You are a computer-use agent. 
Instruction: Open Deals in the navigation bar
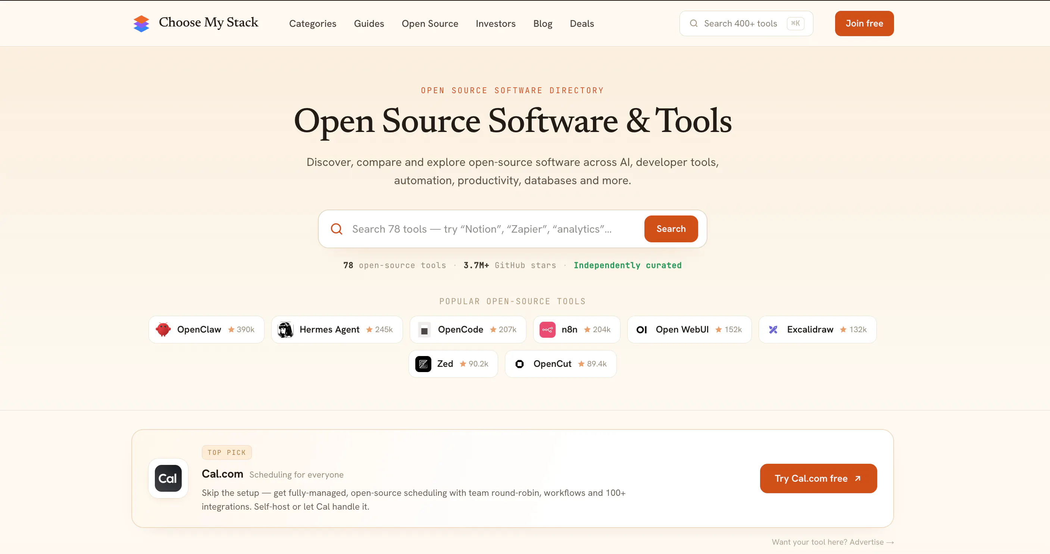(582, 23)
